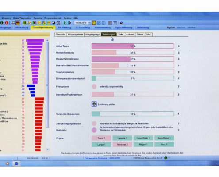This screenshot has width=219, height=177.
Task: Switch to the VAF tab
Action: (x=149, y=35)
